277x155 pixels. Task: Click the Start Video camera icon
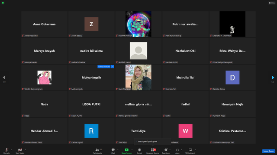20,150
